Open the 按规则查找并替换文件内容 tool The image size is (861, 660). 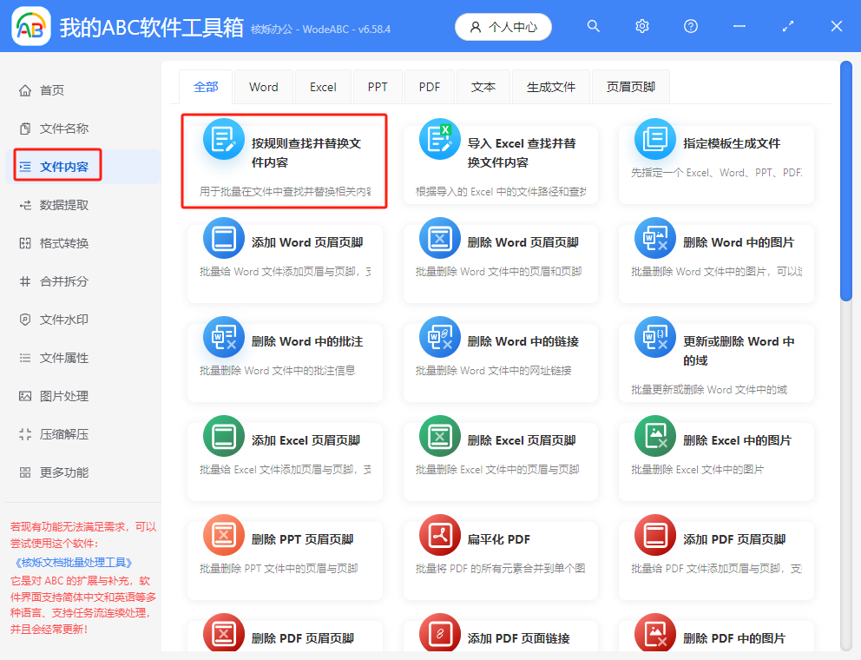coord(286,162)
